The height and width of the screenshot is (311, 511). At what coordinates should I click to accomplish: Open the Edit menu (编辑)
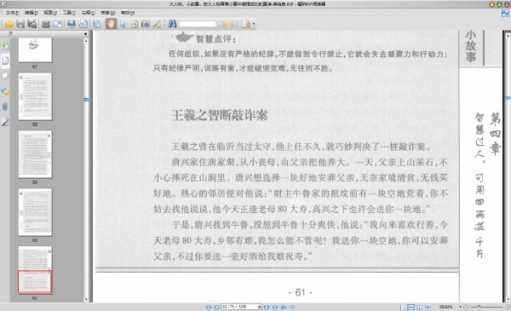pyautogui.click(x=32, y=13)
